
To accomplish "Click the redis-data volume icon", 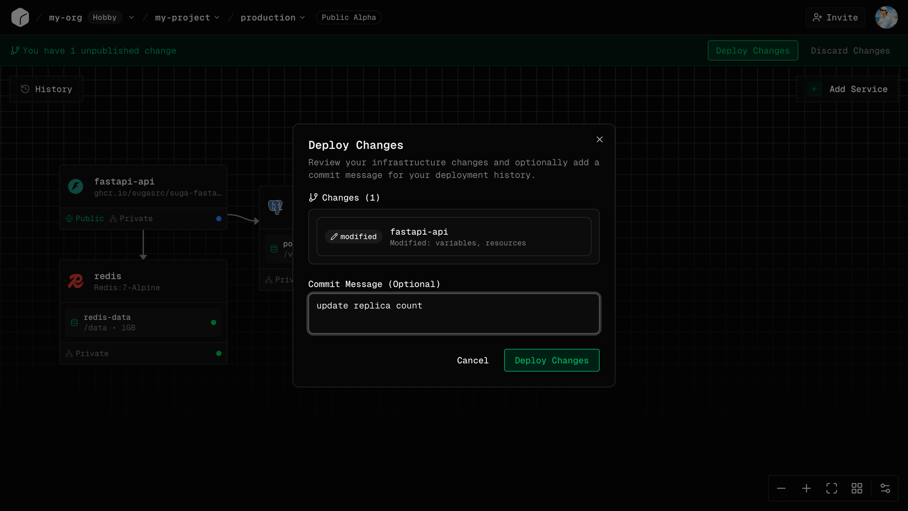I will (x=74, y=322).
